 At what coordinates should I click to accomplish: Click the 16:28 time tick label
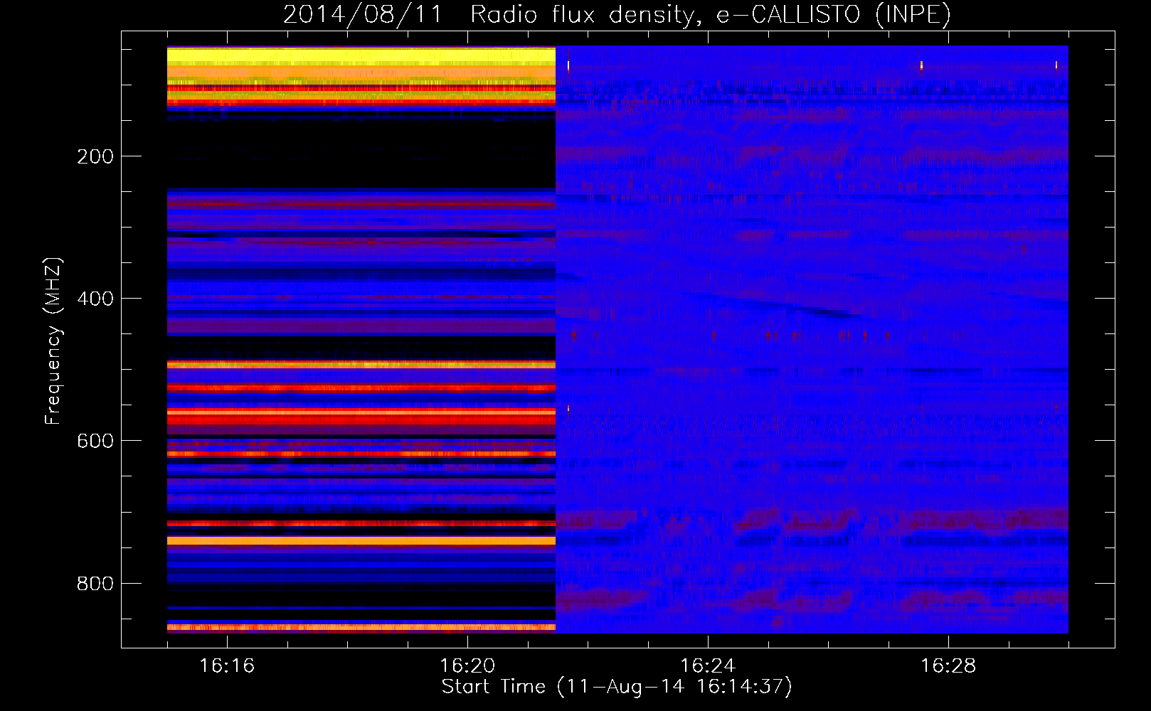tap(948, 665)
